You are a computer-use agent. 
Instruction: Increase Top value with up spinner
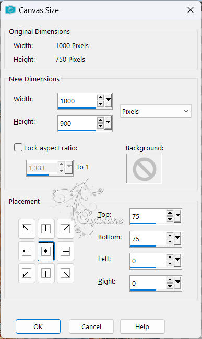[x=170, y=213]
